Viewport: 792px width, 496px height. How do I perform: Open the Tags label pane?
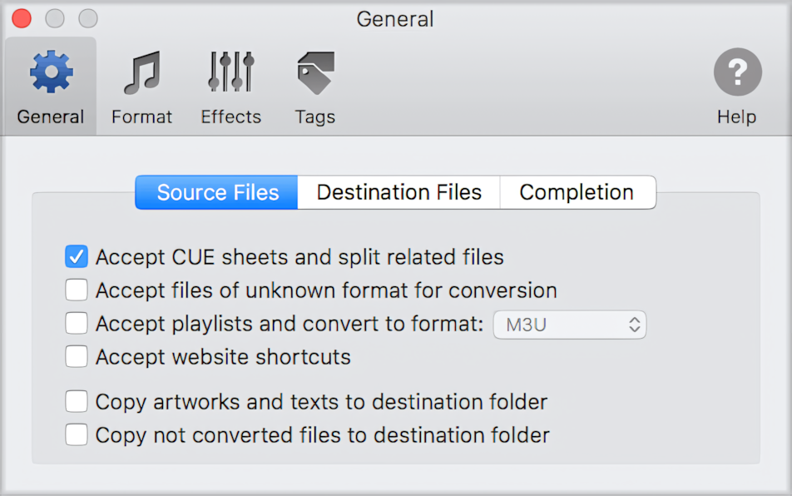point(315,72)
